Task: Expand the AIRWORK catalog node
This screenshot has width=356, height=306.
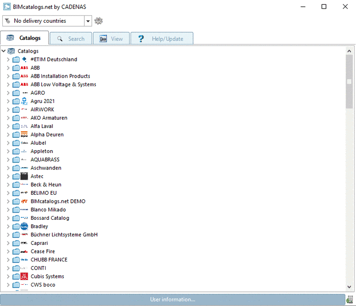Action: (8, 109)
